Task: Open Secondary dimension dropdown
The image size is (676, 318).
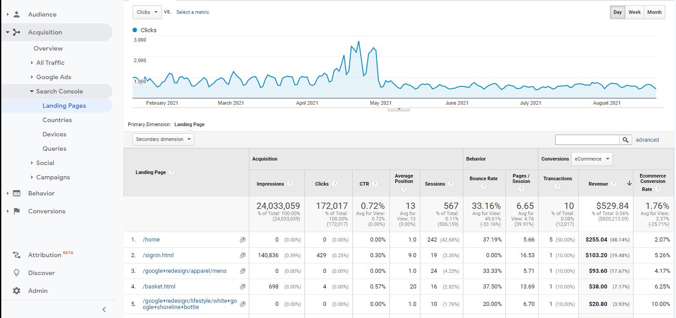Action: click(163, 139)
